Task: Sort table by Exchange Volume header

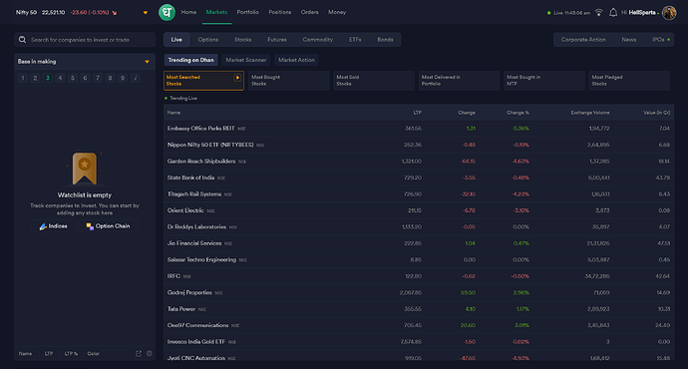Action: click(590, 113)
